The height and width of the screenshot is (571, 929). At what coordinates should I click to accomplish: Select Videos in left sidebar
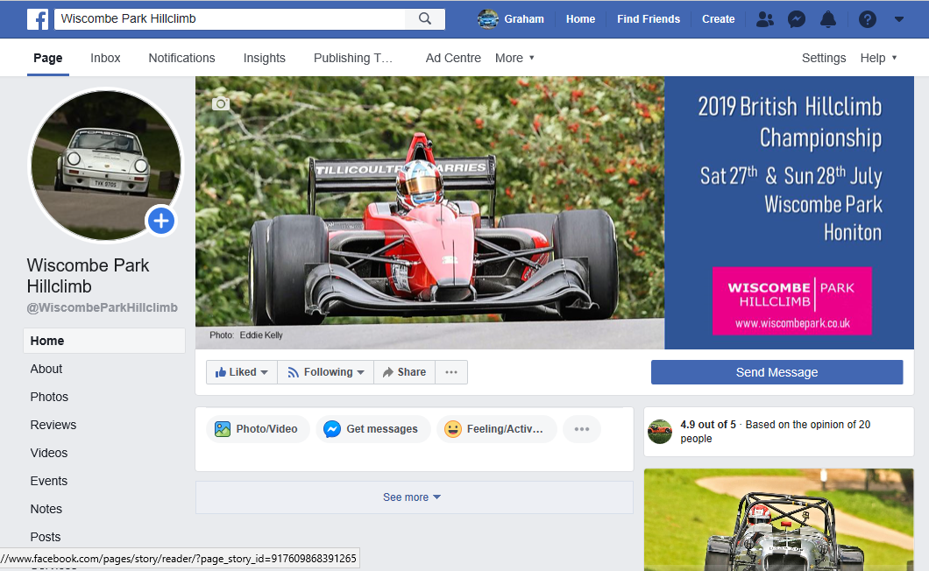48,453
